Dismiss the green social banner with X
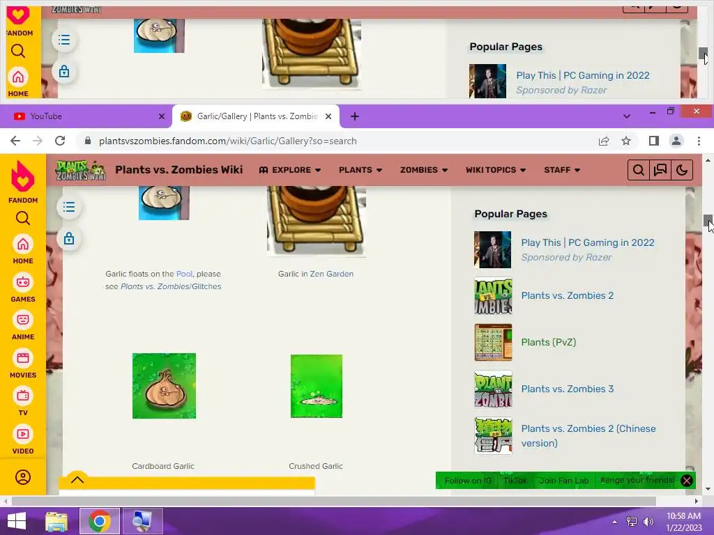This screenshot has width=714, height=535. tap(687, 481)
